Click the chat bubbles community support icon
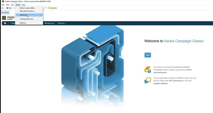The width and height of the screenshot is (213, 113). (x=148, y=80)
